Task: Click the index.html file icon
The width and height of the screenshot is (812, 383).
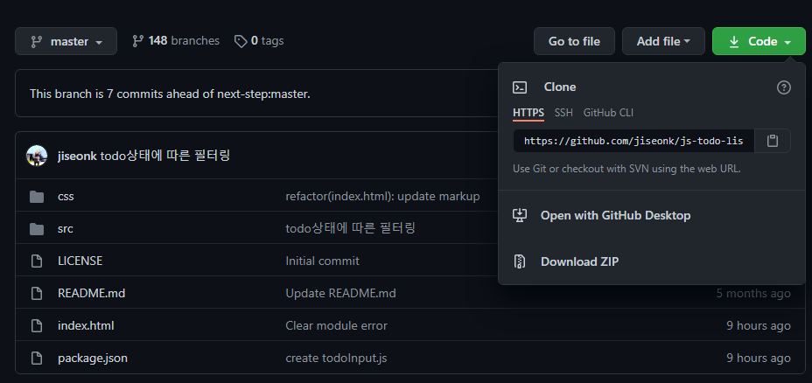Action: coord(37,325)
